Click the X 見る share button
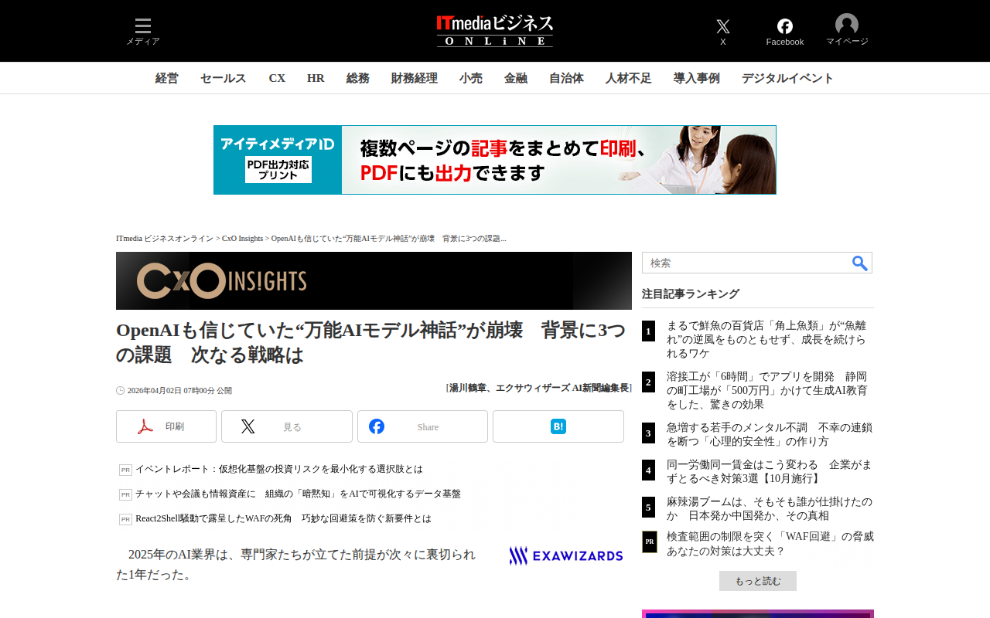The width and height of the screenshot is (990, 618). coord(287,426)
